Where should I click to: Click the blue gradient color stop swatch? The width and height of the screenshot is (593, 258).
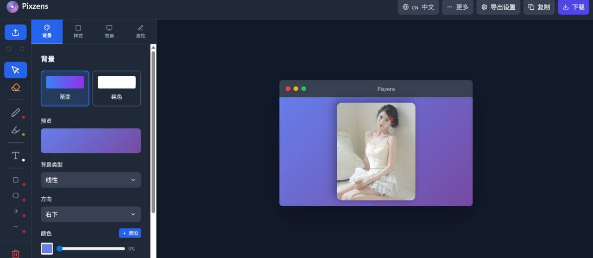pyautogui.click(x=47, y=249)
